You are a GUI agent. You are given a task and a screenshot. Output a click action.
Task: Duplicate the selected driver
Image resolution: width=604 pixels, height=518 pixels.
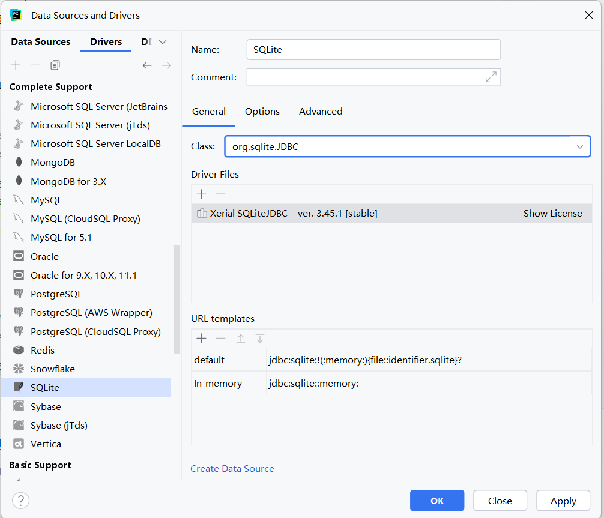[x=55, y=65]
